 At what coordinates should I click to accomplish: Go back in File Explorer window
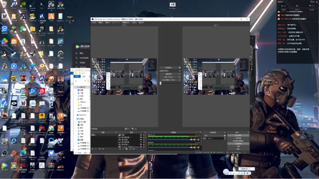pyautogui.click(x=76, y=81)
